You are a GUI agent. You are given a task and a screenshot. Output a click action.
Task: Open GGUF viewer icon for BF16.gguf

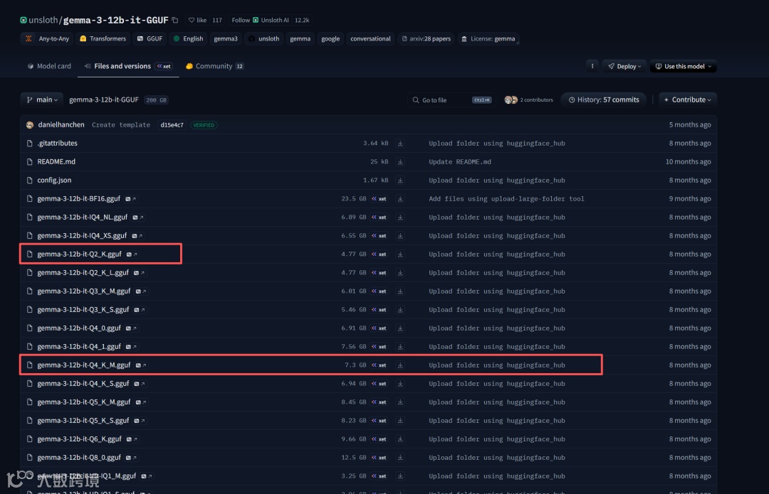tap(130, 199)
